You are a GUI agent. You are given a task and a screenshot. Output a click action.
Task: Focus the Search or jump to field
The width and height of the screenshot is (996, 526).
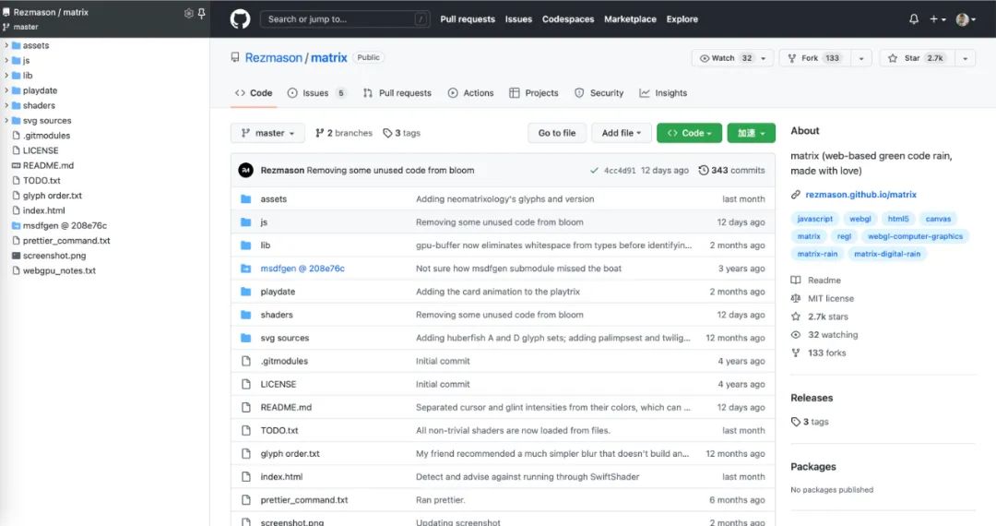pos(345,19)
